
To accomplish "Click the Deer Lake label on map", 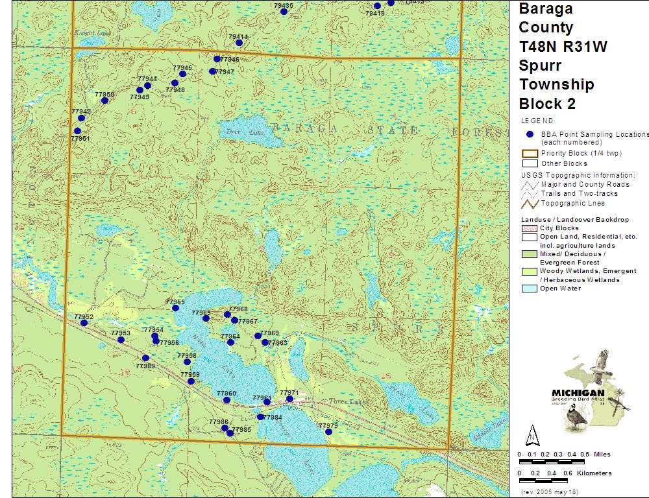I will 232,132.
